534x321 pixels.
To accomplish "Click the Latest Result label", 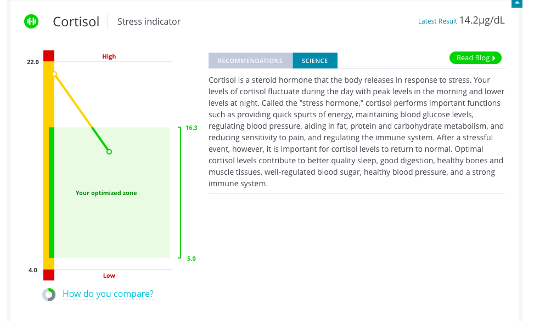I will point(437,21).
